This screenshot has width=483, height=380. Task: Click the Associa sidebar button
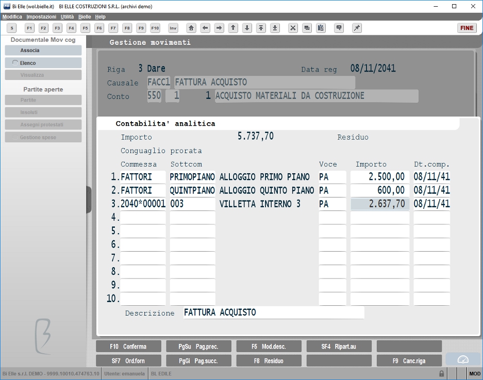pos(43,50)
